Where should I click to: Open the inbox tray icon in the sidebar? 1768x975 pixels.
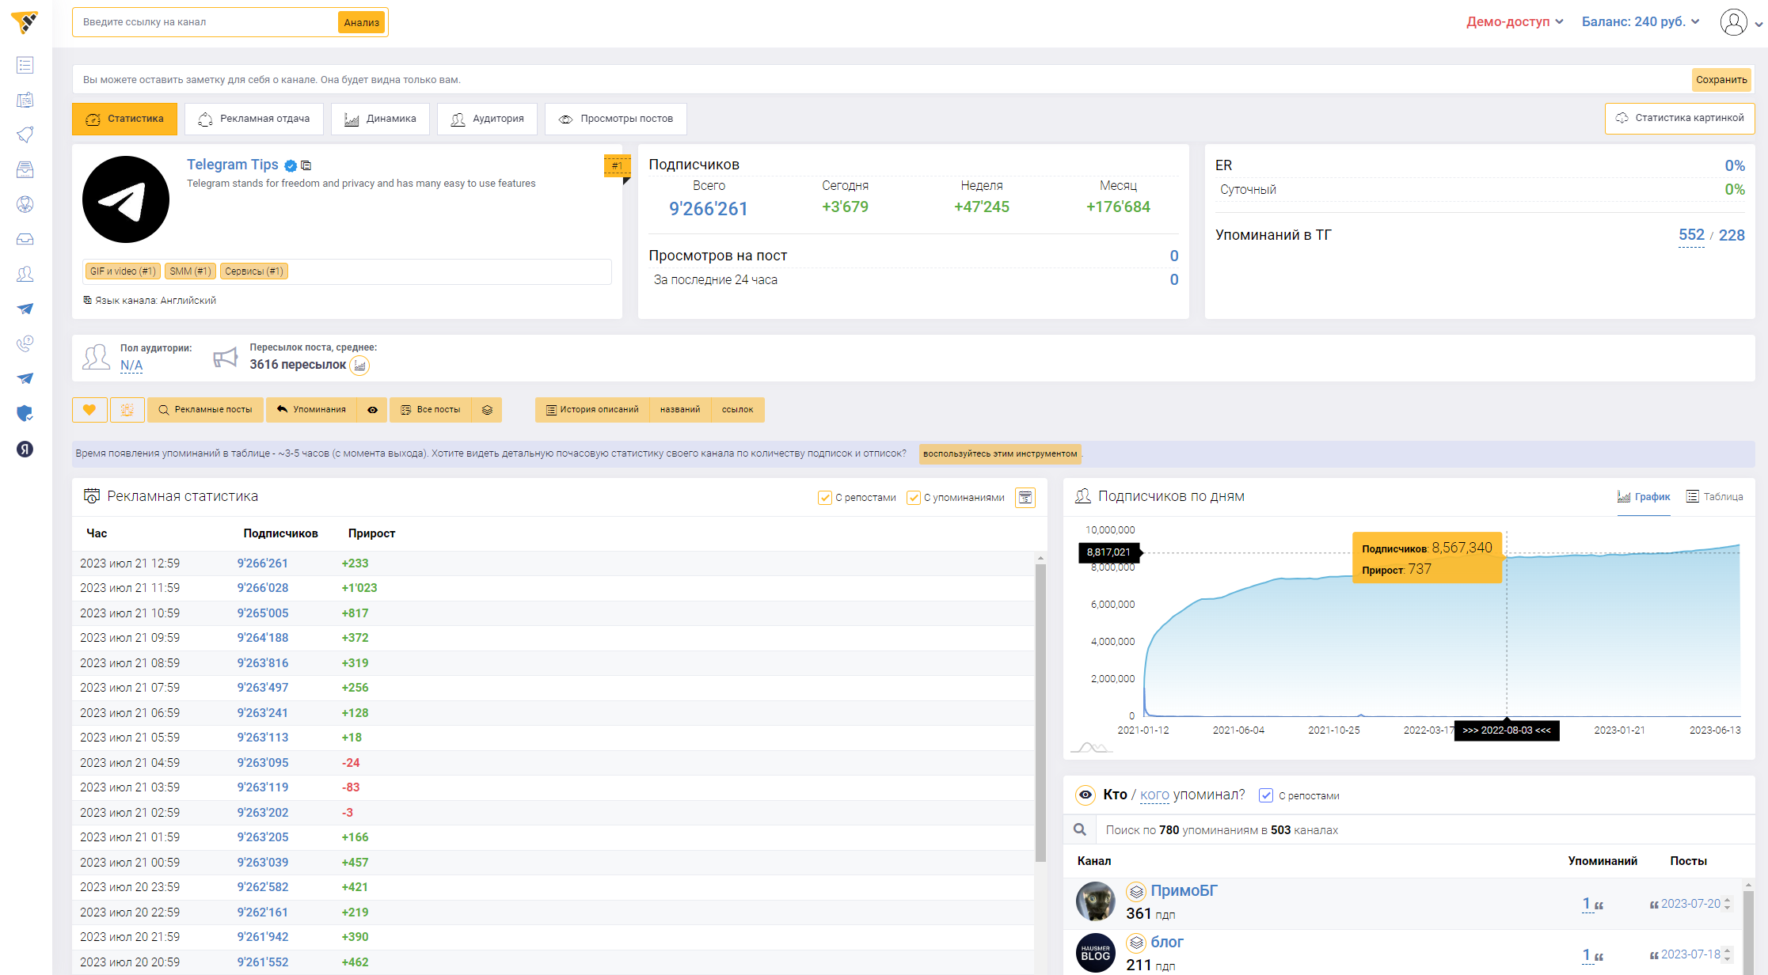pyautogui.click(x=25, y=239)
